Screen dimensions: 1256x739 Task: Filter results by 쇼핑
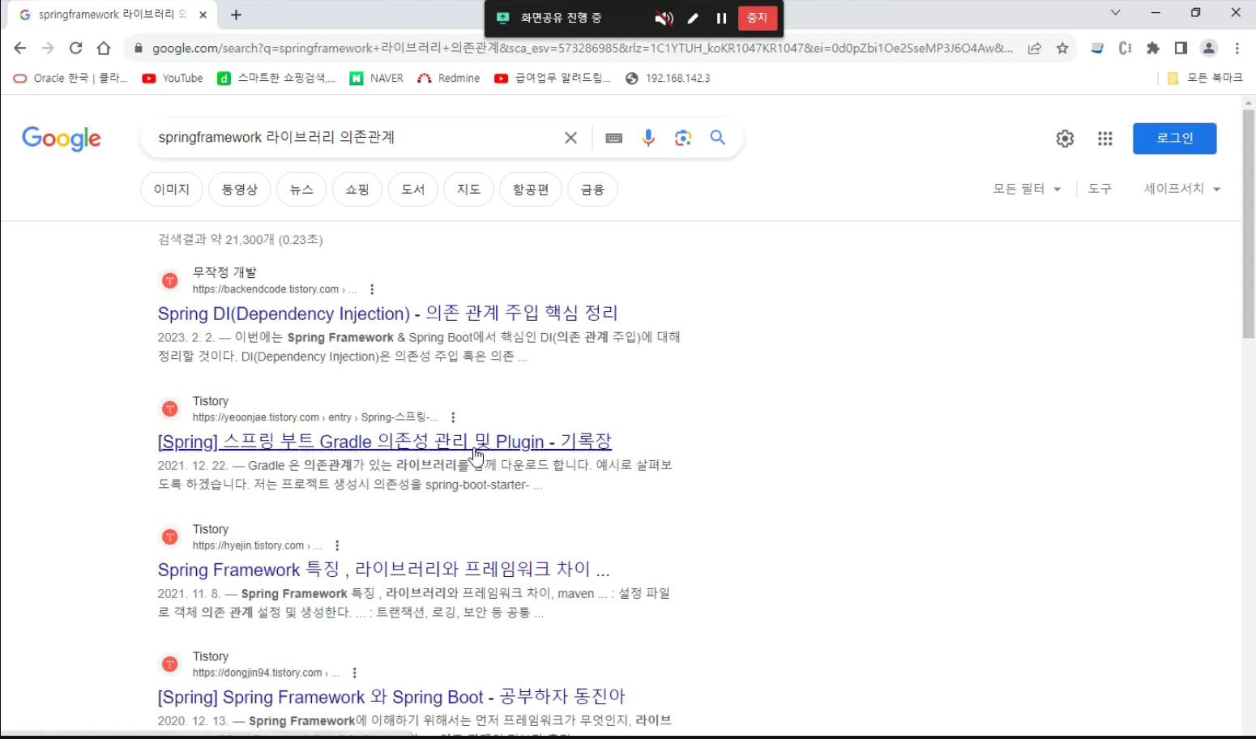[357, 190]
